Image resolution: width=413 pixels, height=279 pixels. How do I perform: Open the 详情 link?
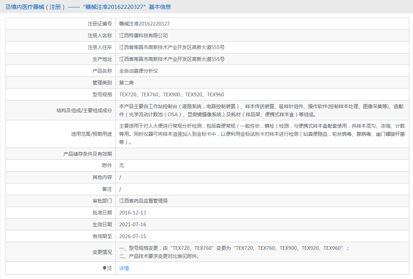coord(124,268)
